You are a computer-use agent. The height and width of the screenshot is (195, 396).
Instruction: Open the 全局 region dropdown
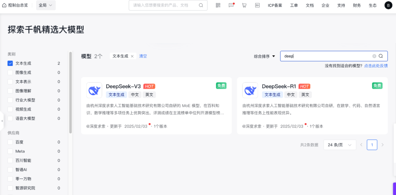[x=46, y=5]
